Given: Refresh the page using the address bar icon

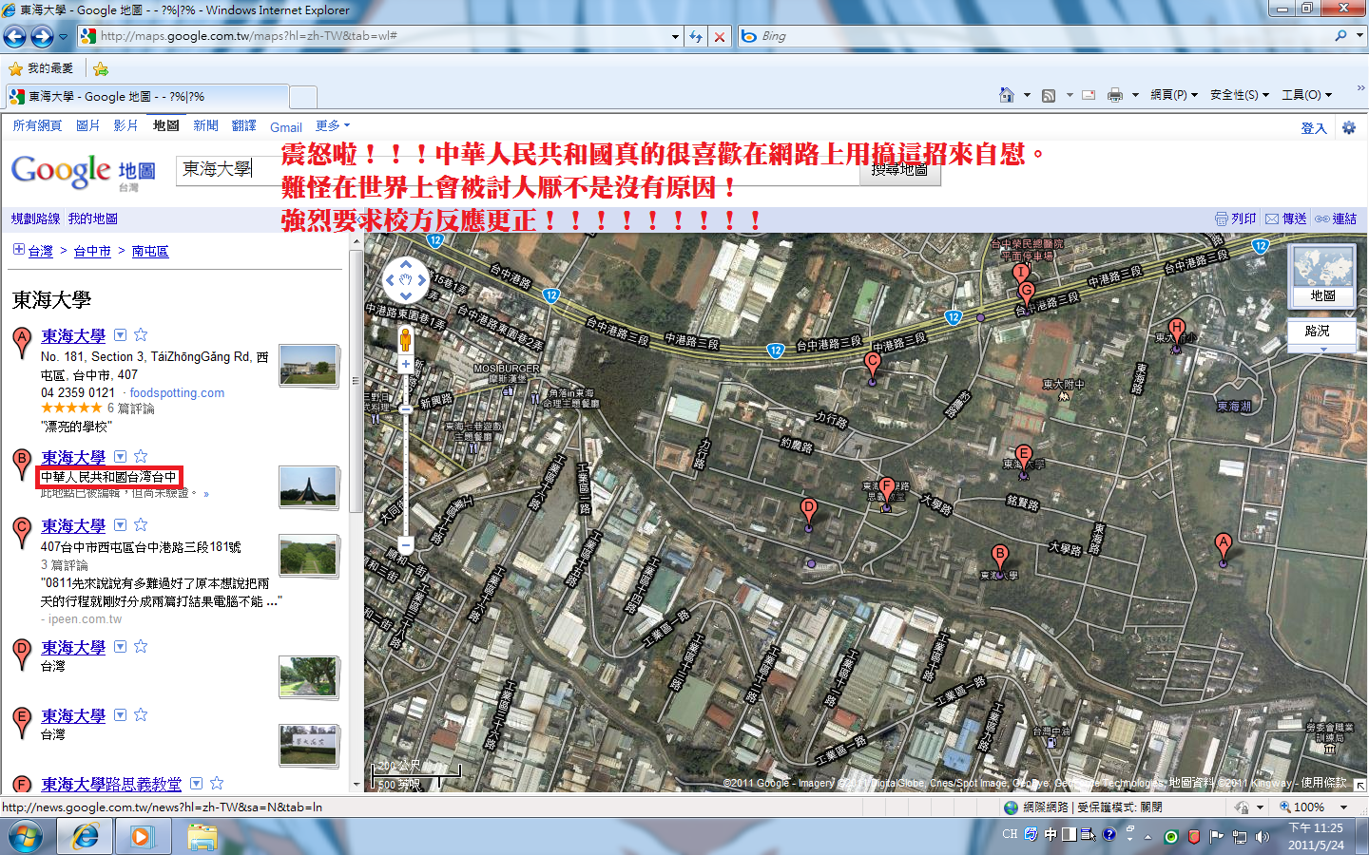Looking at the screenshot, I should (x=697, y=36).
